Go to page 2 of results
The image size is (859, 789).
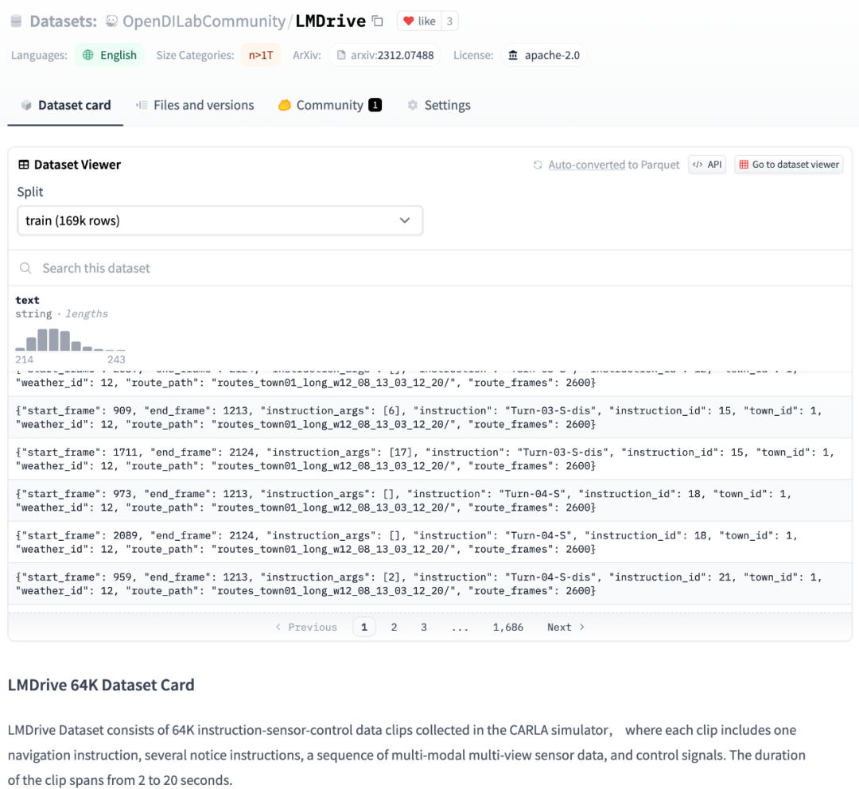coord(394,627)
